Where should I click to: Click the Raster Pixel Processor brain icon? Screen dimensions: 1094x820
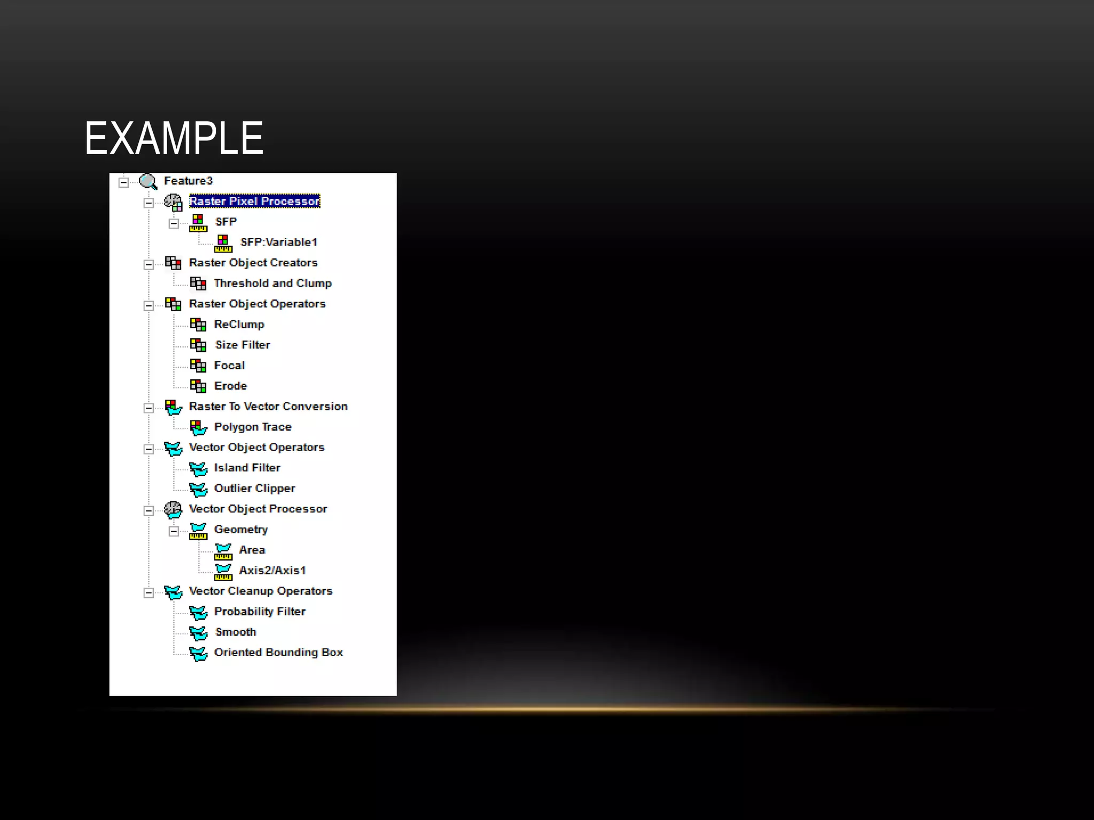(173, 202)
